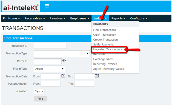The width and height of the screenshot is (172, 106).
Task: Focus Posted Amount From field
Action: (50, 84)
